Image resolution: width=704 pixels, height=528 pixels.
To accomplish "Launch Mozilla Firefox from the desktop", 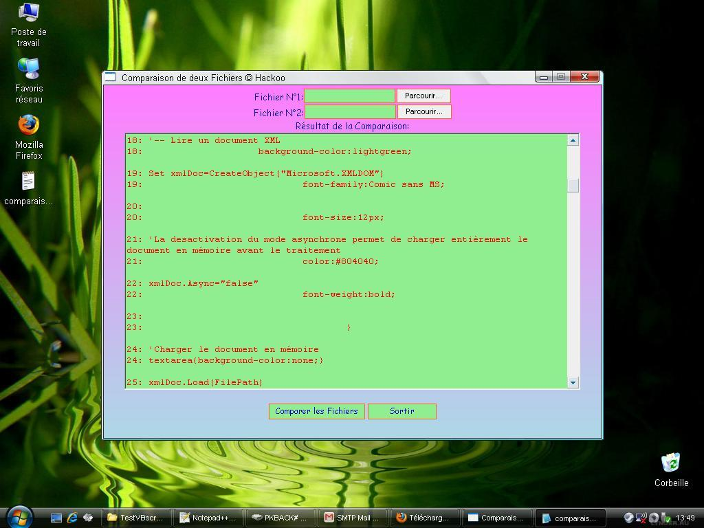I will pyautogui.click(x=28, y=126).
